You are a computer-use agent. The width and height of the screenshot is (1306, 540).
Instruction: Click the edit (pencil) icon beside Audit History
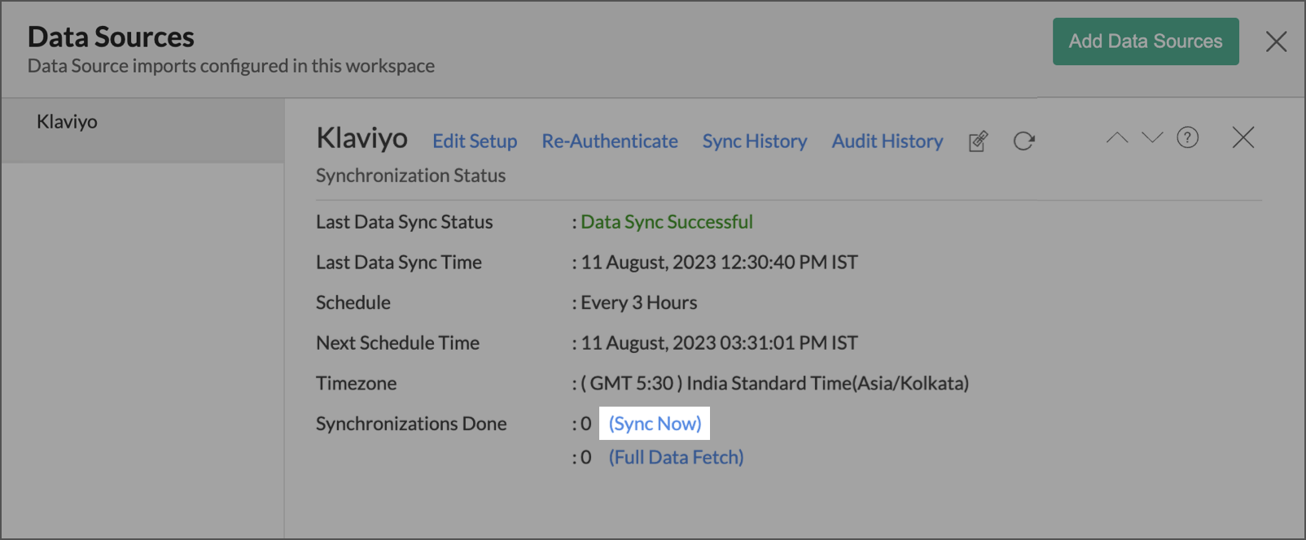[x=978, y=142]
